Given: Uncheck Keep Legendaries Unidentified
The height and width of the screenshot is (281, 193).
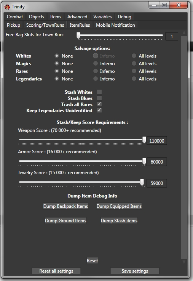Looking at the screenshot, I should point(99,110).
